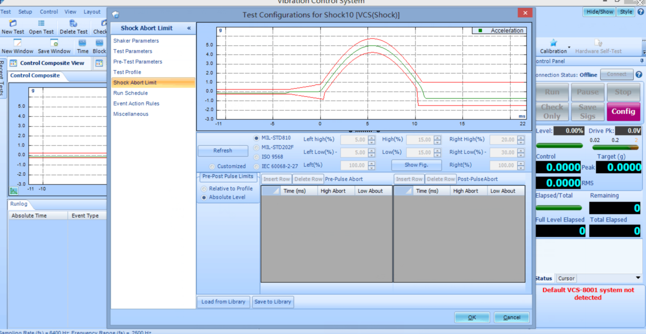Viewport: 646px width, 334px height.
Task: Open Run Schedule in the configuration list
Action: pos(130,93)
